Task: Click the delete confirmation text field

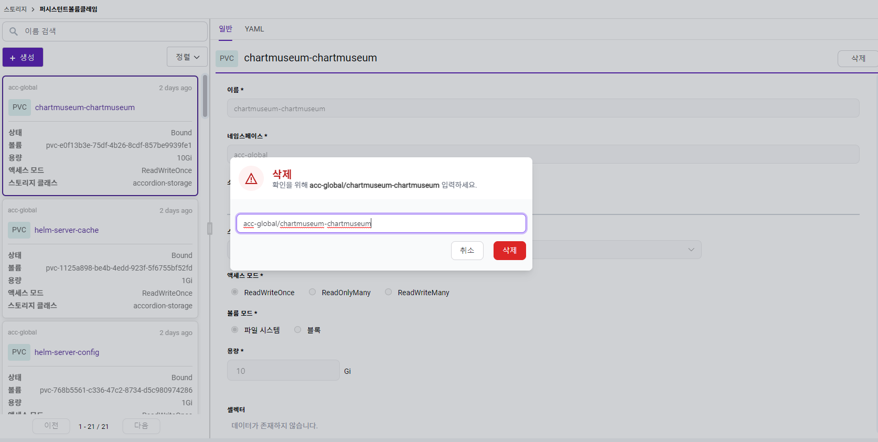Action: pyautogui.click(x=381, y=223)
